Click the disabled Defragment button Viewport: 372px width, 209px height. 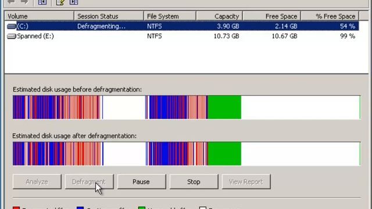(89, 182)
